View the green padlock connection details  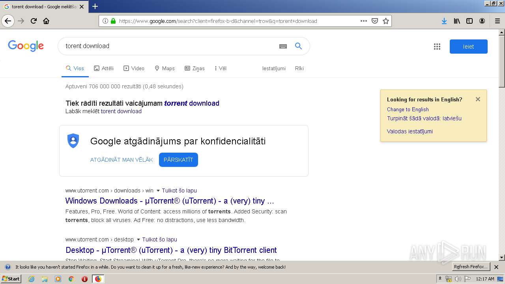tap(113, 21)
